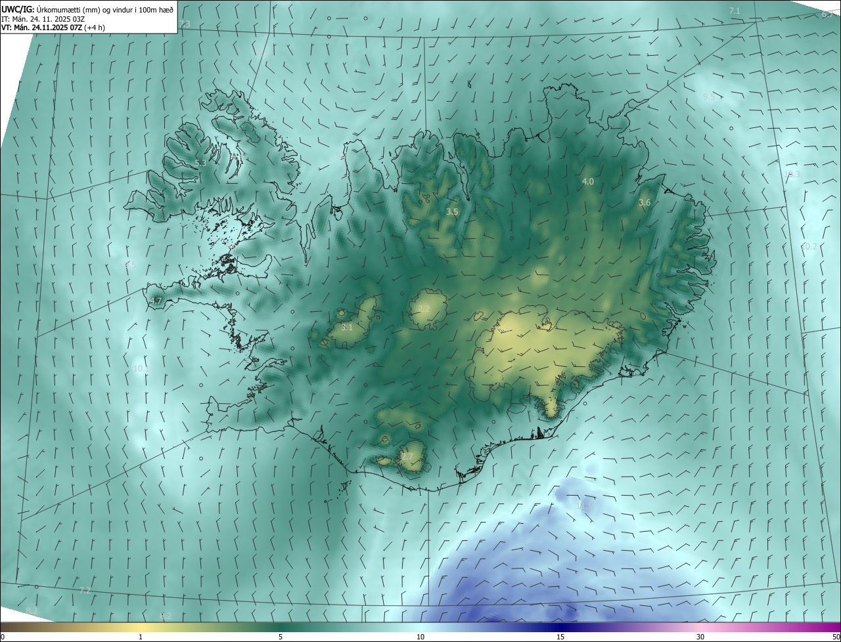Image resolution: width=841 pixels, height=642 pixels.
Task: Click the 2.2 value label on the glacier
Action: pos(424,309)
